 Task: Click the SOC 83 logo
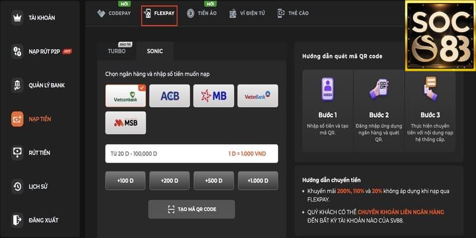[440, 36]
